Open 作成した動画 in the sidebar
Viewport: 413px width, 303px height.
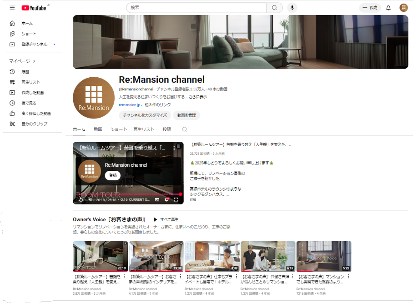[x=26, y=93]
